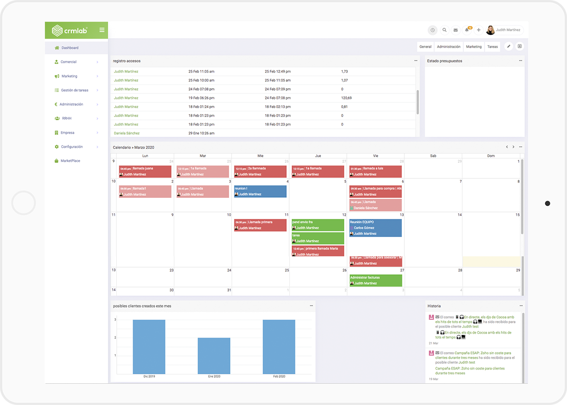Switch to the Administración dashboard tab
Viewport: 567px width, 405px height.
[x=449, y=47]
